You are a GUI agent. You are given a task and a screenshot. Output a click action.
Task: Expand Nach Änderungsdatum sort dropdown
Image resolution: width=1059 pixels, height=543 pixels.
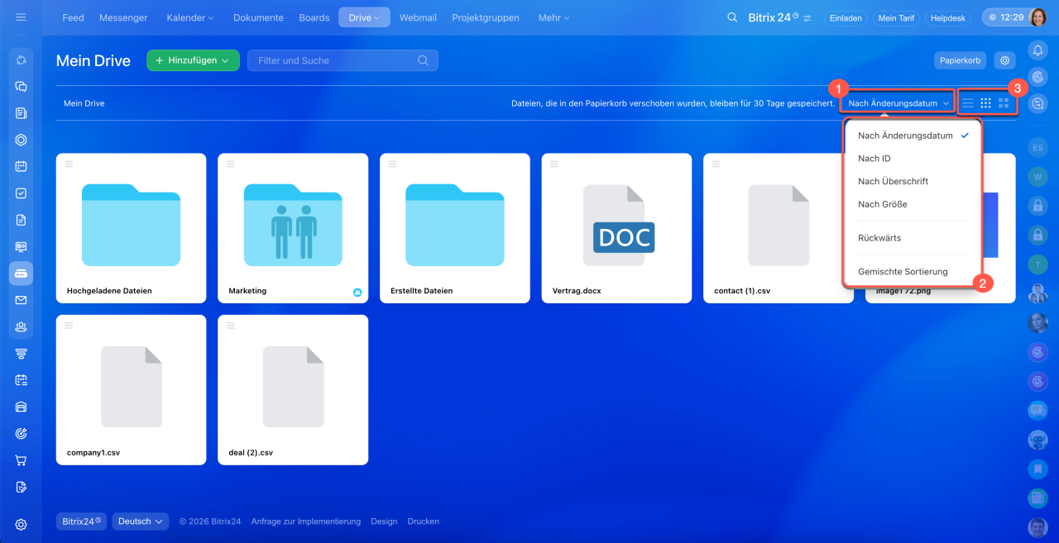coord(898,103)
